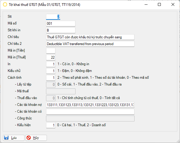Viewport: 180px width, 143px height.
Task: Minimize the tax declaration window
Action: [x=146, y=5]
